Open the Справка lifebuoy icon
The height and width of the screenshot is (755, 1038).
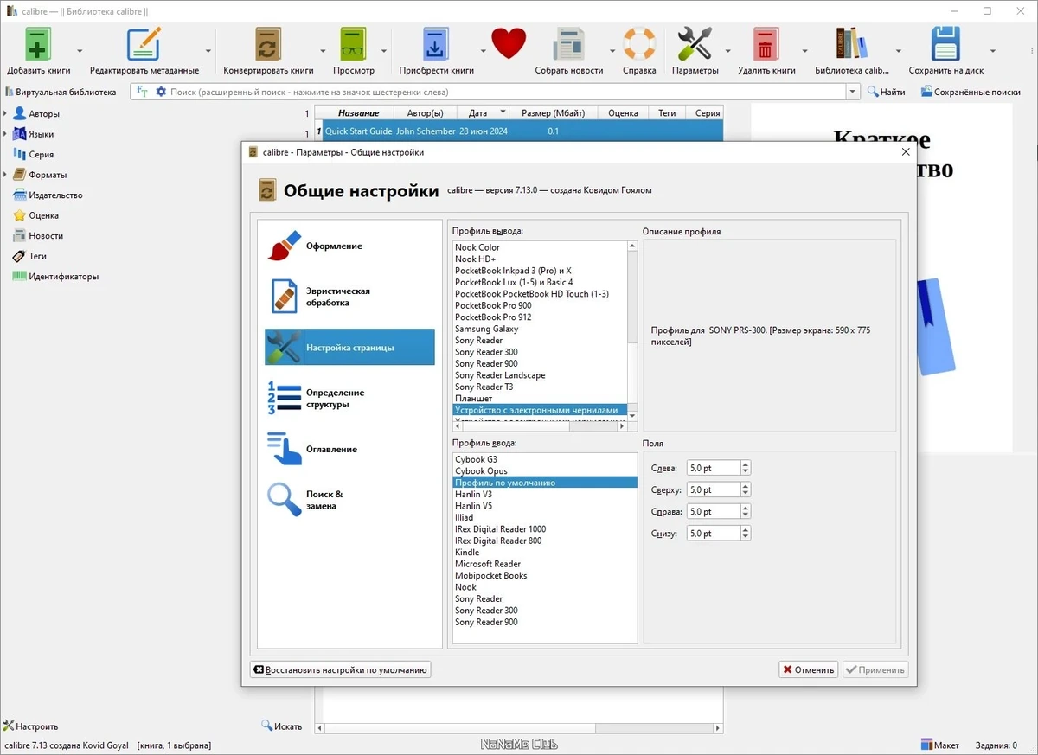click(639, 45)
